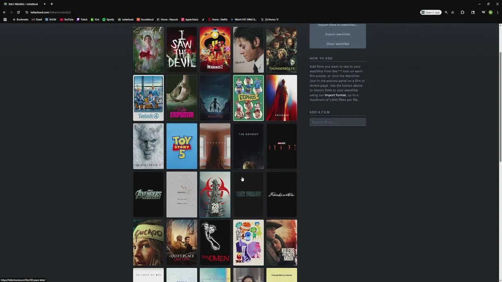Screen dimensions: 502x282
Task: Open Killers of the Flower Moon poster
Action: (282, 242)
